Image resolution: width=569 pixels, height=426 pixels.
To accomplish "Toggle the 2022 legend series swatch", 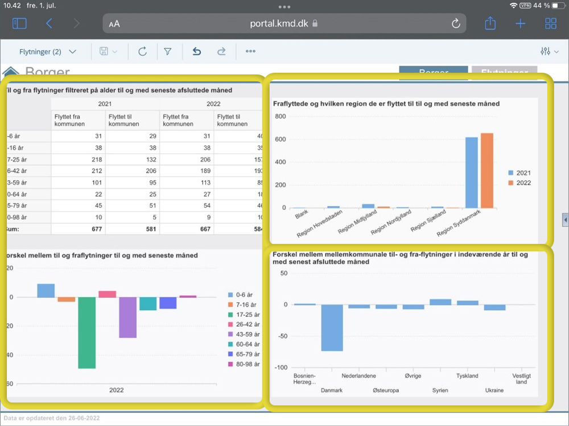I will tap(510, 182).
